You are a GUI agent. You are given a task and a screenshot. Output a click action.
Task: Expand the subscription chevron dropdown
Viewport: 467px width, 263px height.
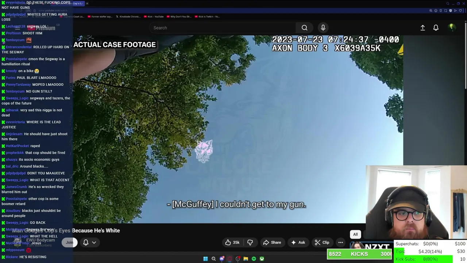pos(94,243)
